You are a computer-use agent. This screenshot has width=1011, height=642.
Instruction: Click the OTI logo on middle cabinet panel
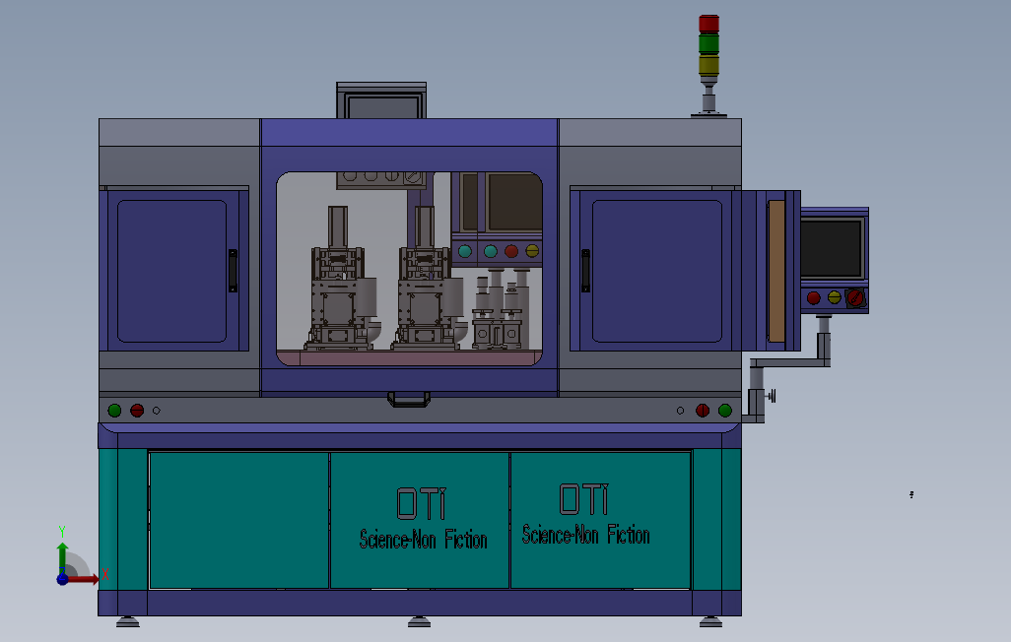click(422, 503)
